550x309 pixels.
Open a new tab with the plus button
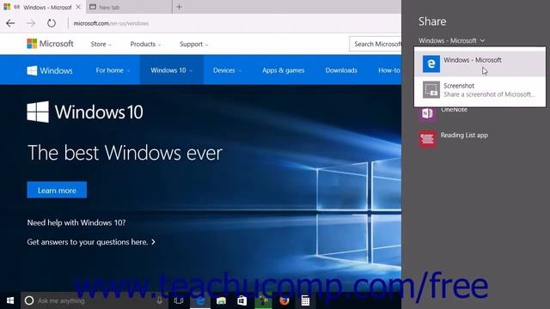[x=179, y=7]
